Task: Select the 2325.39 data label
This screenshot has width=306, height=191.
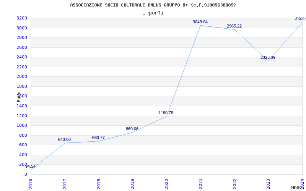Action: click(268, 58)
